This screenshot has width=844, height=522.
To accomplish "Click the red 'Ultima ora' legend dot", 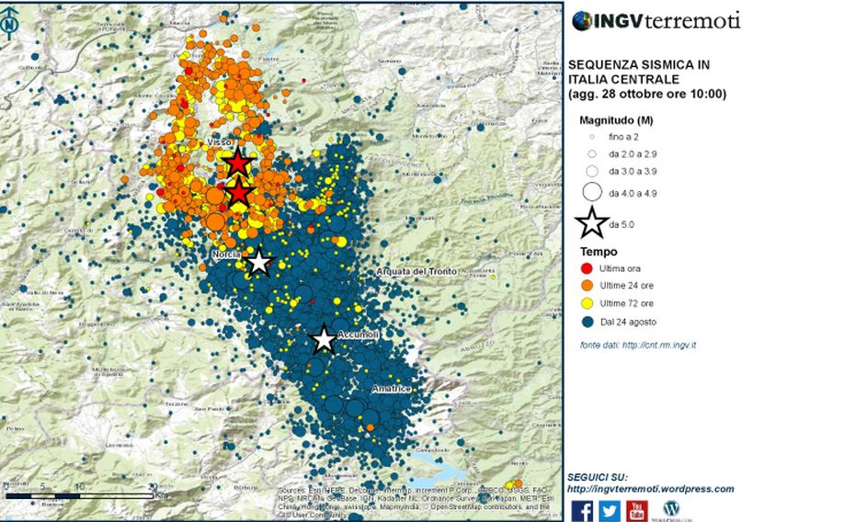I will point(587,268).
